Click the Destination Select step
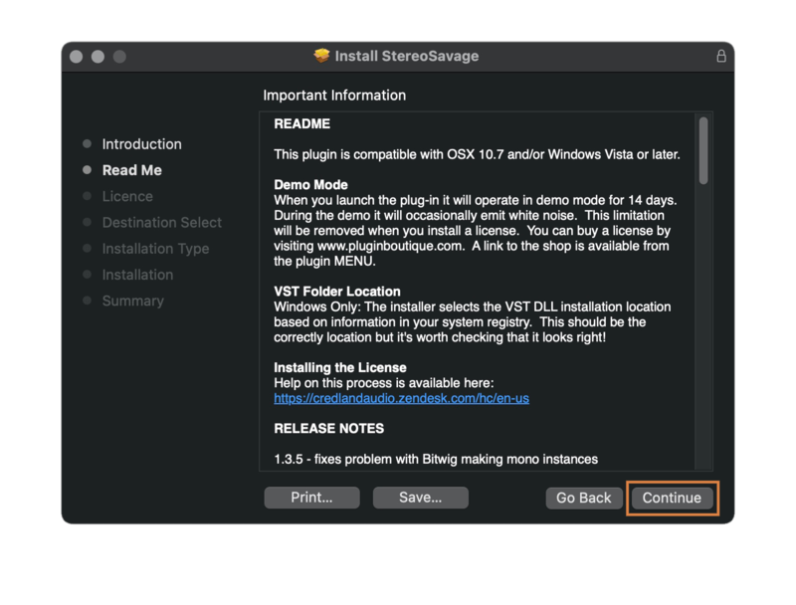796x605 pixels. point(161,222)
